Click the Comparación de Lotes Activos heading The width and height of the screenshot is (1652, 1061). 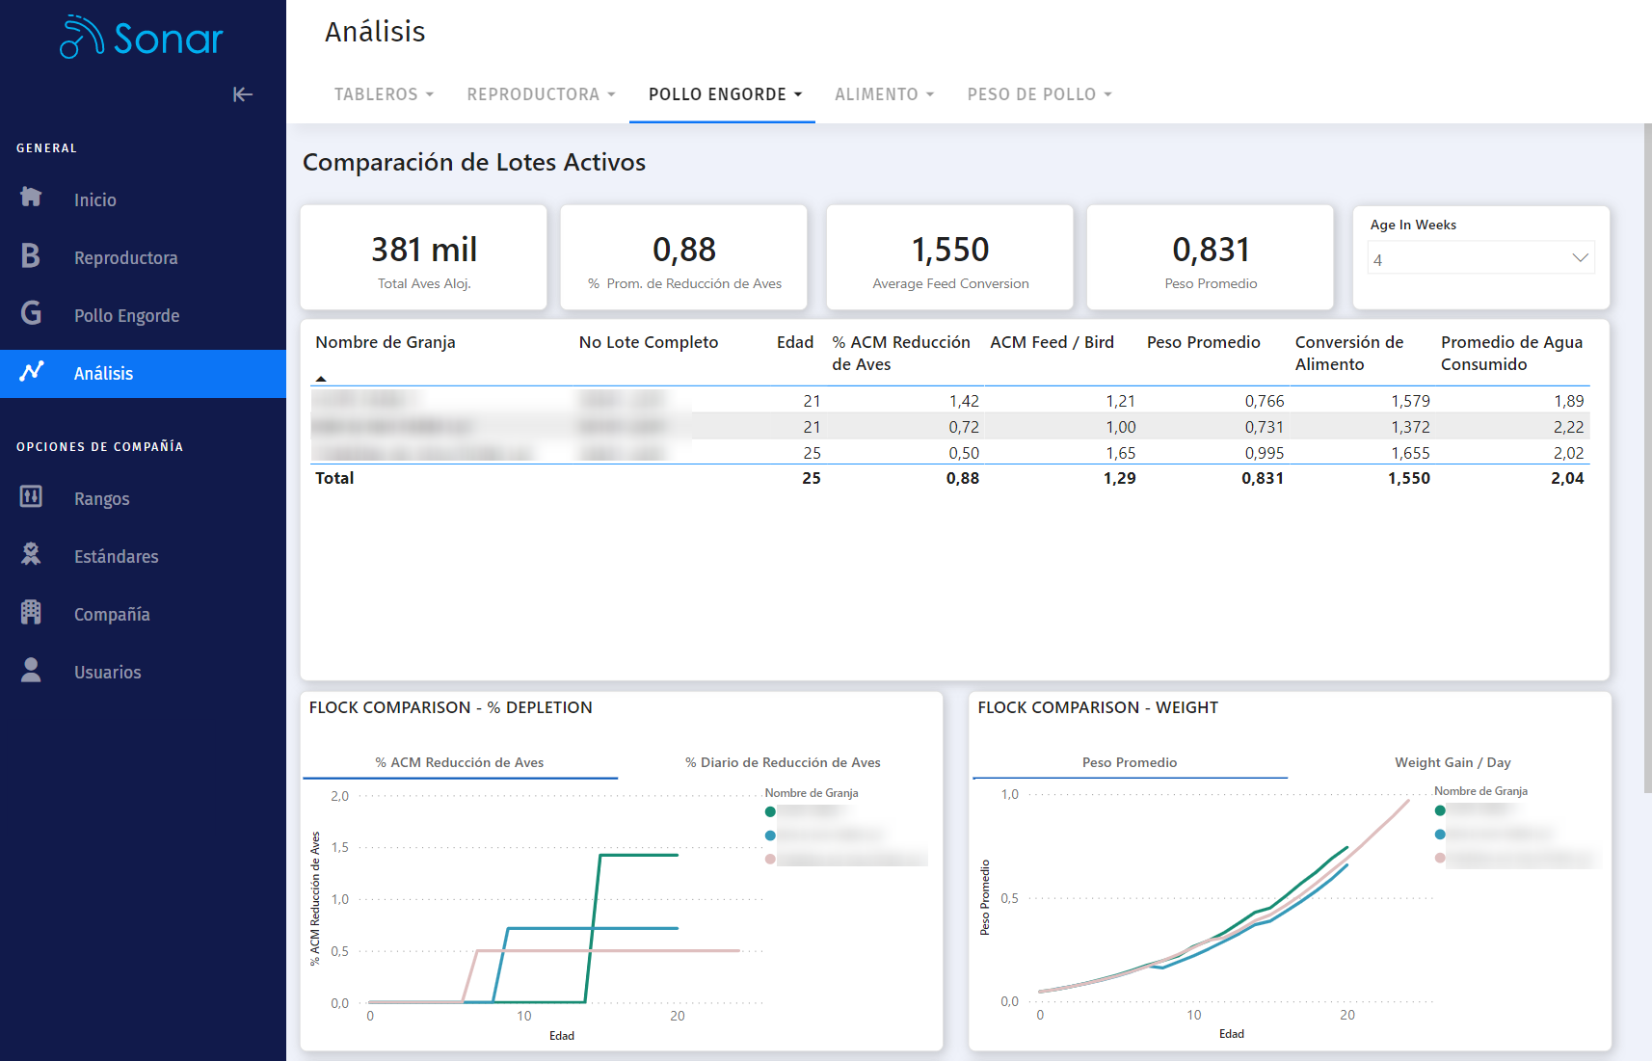click(x=474, y=162)
